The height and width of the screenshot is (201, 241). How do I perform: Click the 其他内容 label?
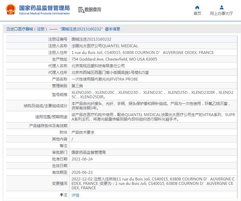pyautogui.click(x=60, y=139)
